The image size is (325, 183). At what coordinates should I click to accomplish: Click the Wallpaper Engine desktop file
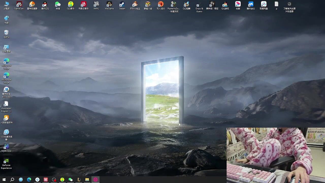click(x=6, y=106)
